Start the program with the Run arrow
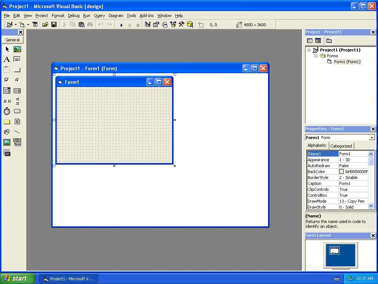378x284 pixels. [121, 25]
